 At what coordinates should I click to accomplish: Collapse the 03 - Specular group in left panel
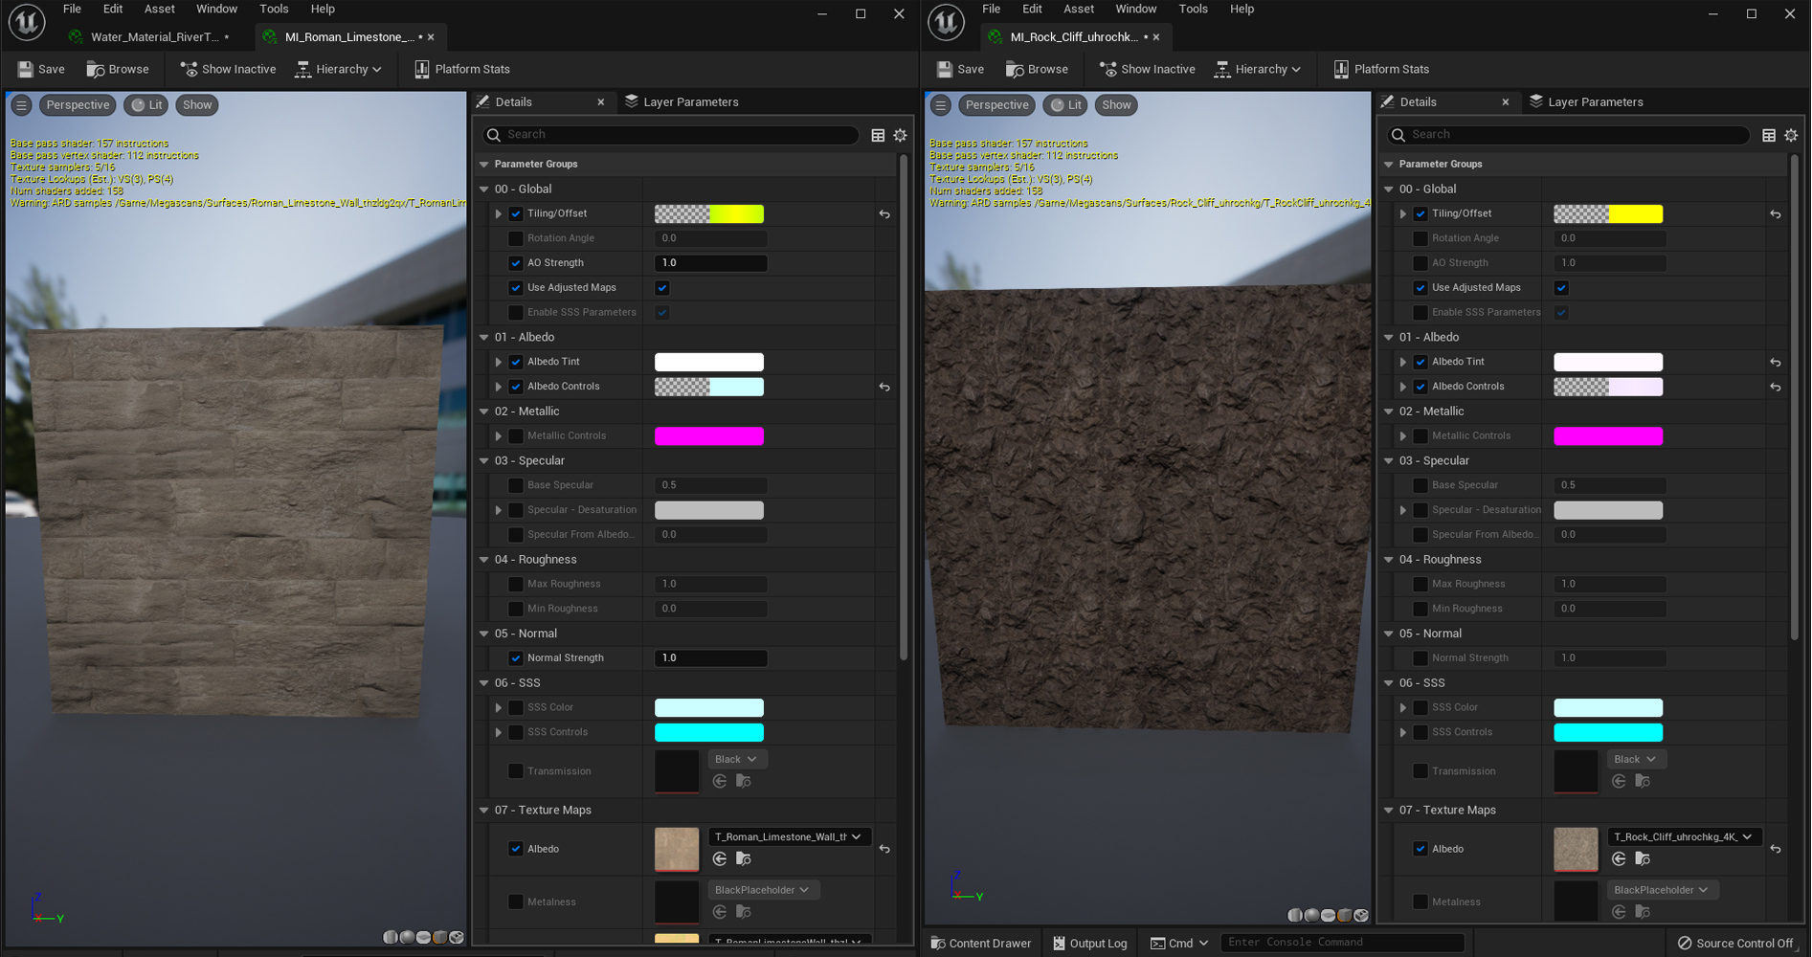(x=484, y=461)
